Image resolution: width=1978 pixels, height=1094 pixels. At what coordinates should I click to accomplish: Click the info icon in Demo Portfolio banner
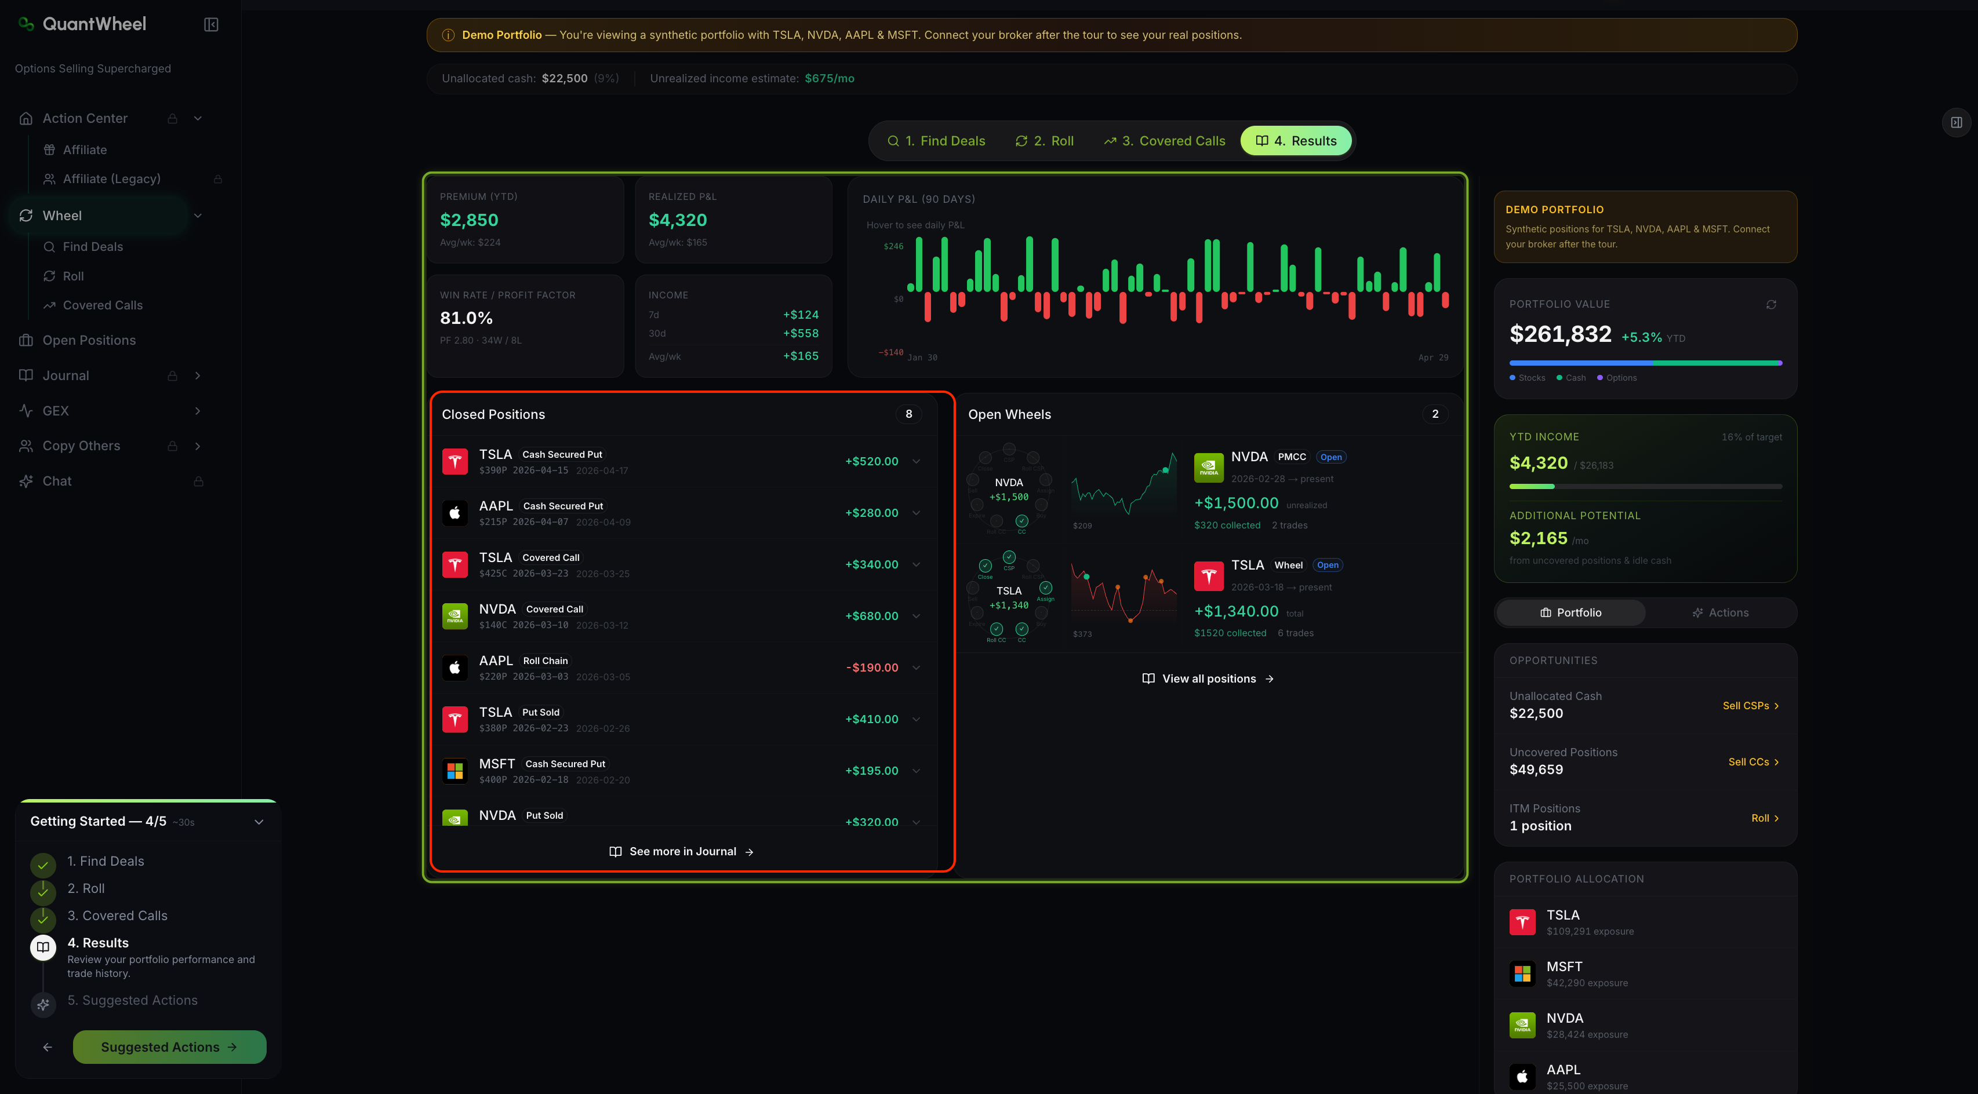[x=448, y=35]
